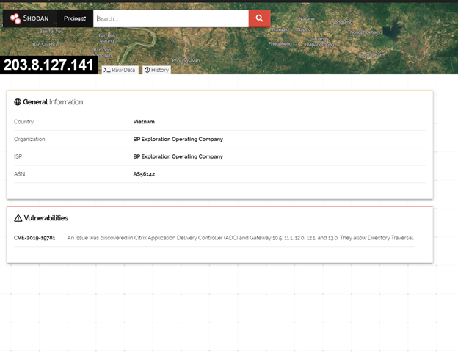Image resolution: width=458 pixels, height=354 pixels.
Task: Focus the Search input field
Action: [x=171, y=18]
